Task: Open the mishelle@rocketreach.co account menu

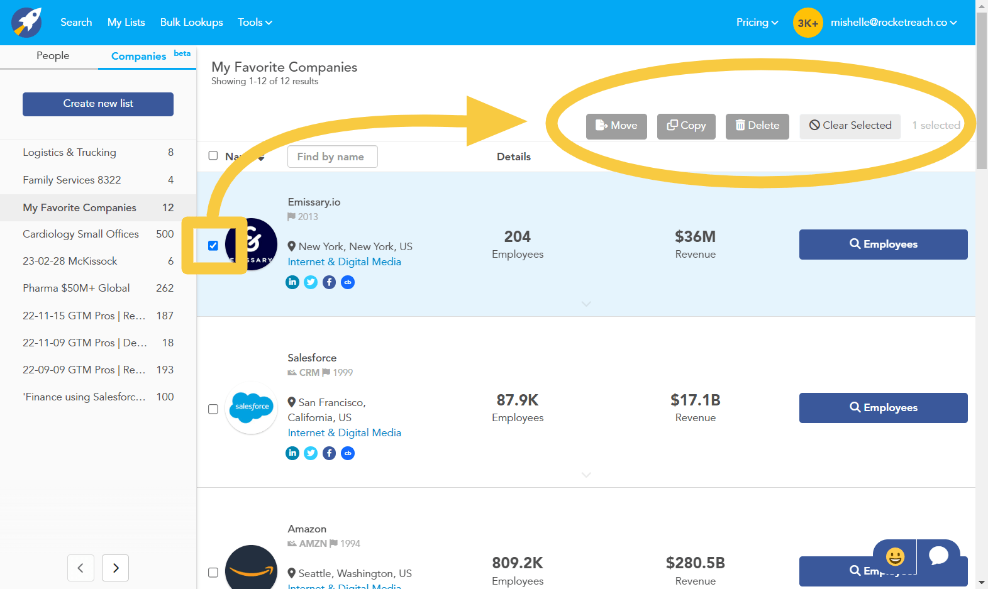Action: 894,23
